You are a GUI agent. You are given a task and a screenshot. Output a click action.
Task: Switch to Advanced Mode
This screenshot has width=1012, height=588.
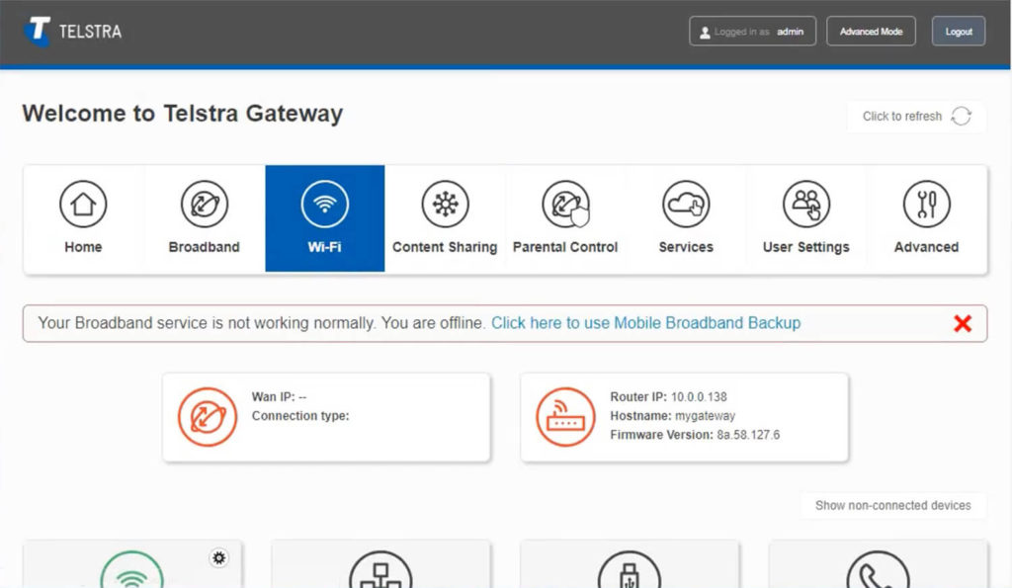871,31
